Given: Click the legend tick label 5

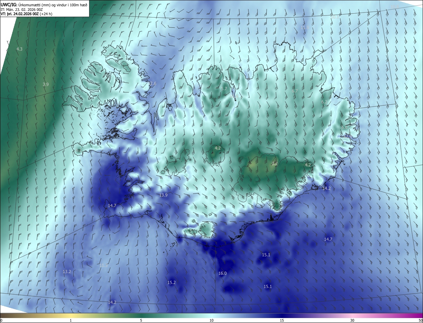Looking at the screenshot, I should click(141, 320).
